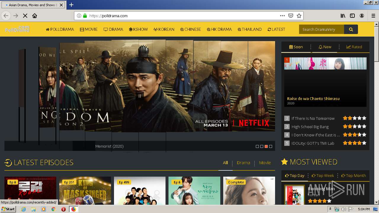
Task: Open the MOVIE menu item
Action: [x=89, y=29]
